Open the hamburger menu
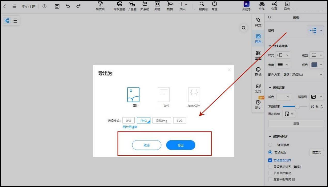 (14, 6)
